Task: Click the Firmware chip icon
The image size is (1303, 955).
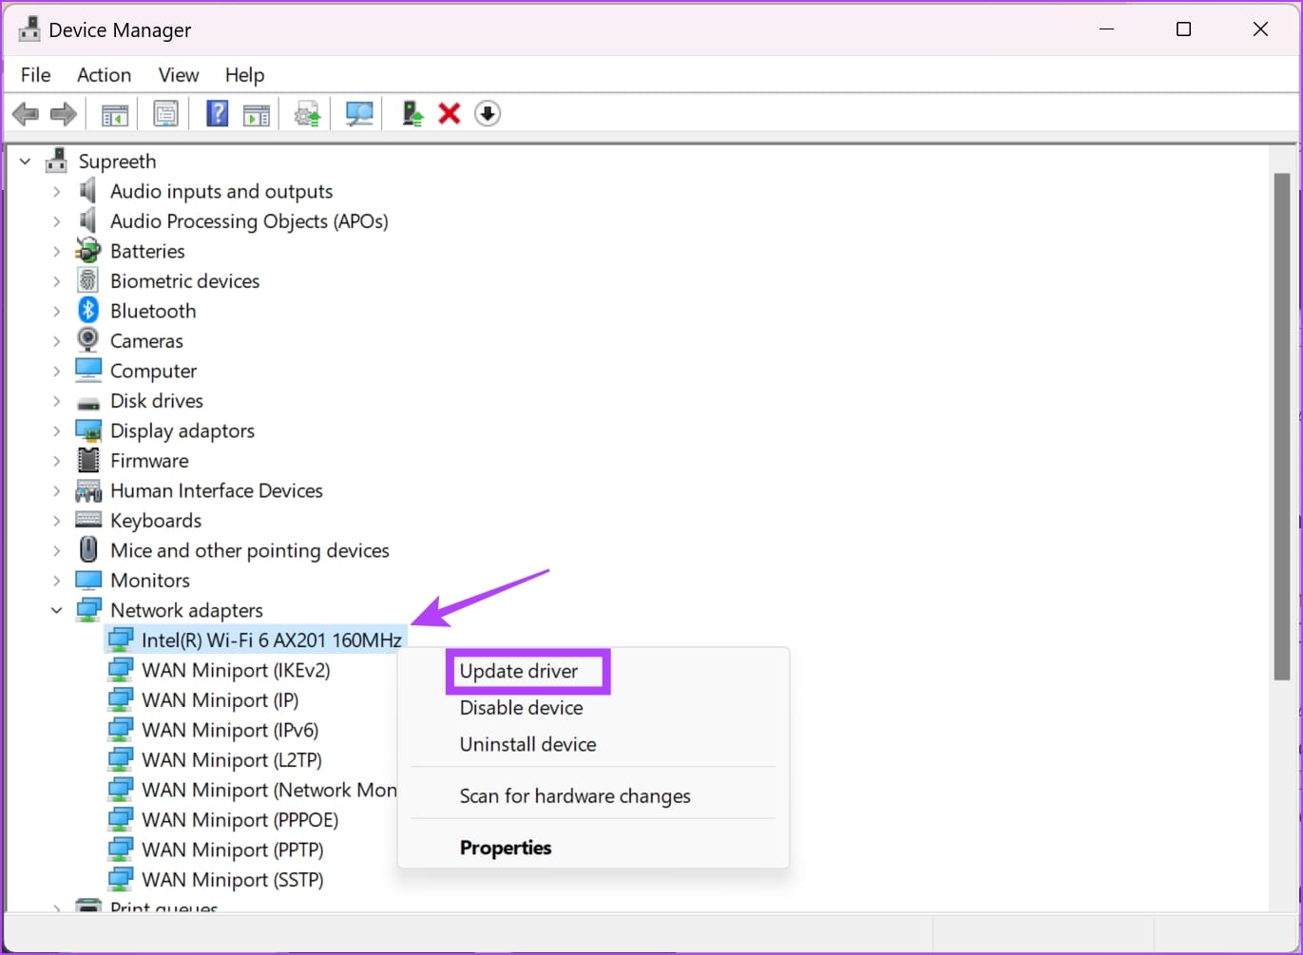Action: pos(88,460)
